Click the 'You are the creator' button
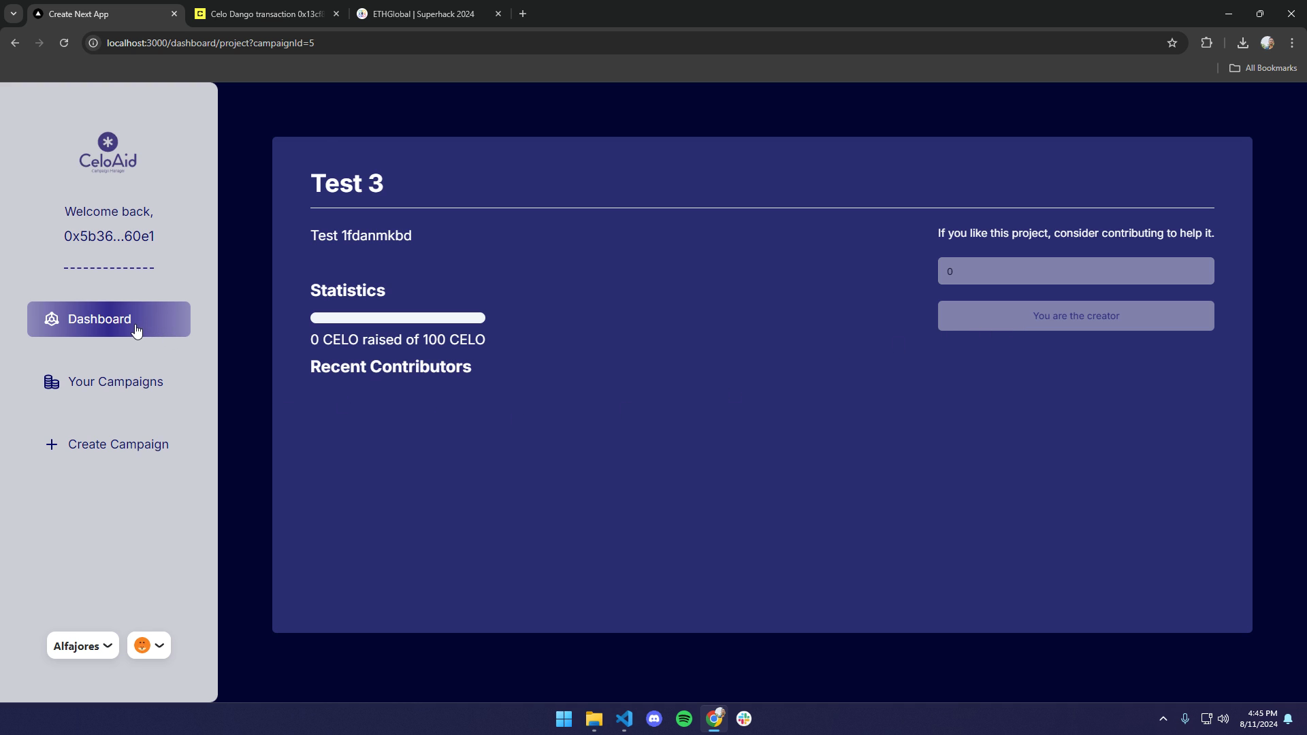1307x735 pixels. point(1076,316)
